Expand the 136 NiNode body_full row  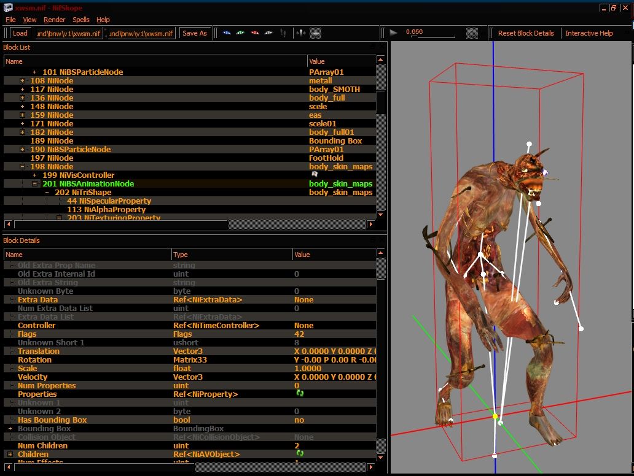[x=22, y=98]
